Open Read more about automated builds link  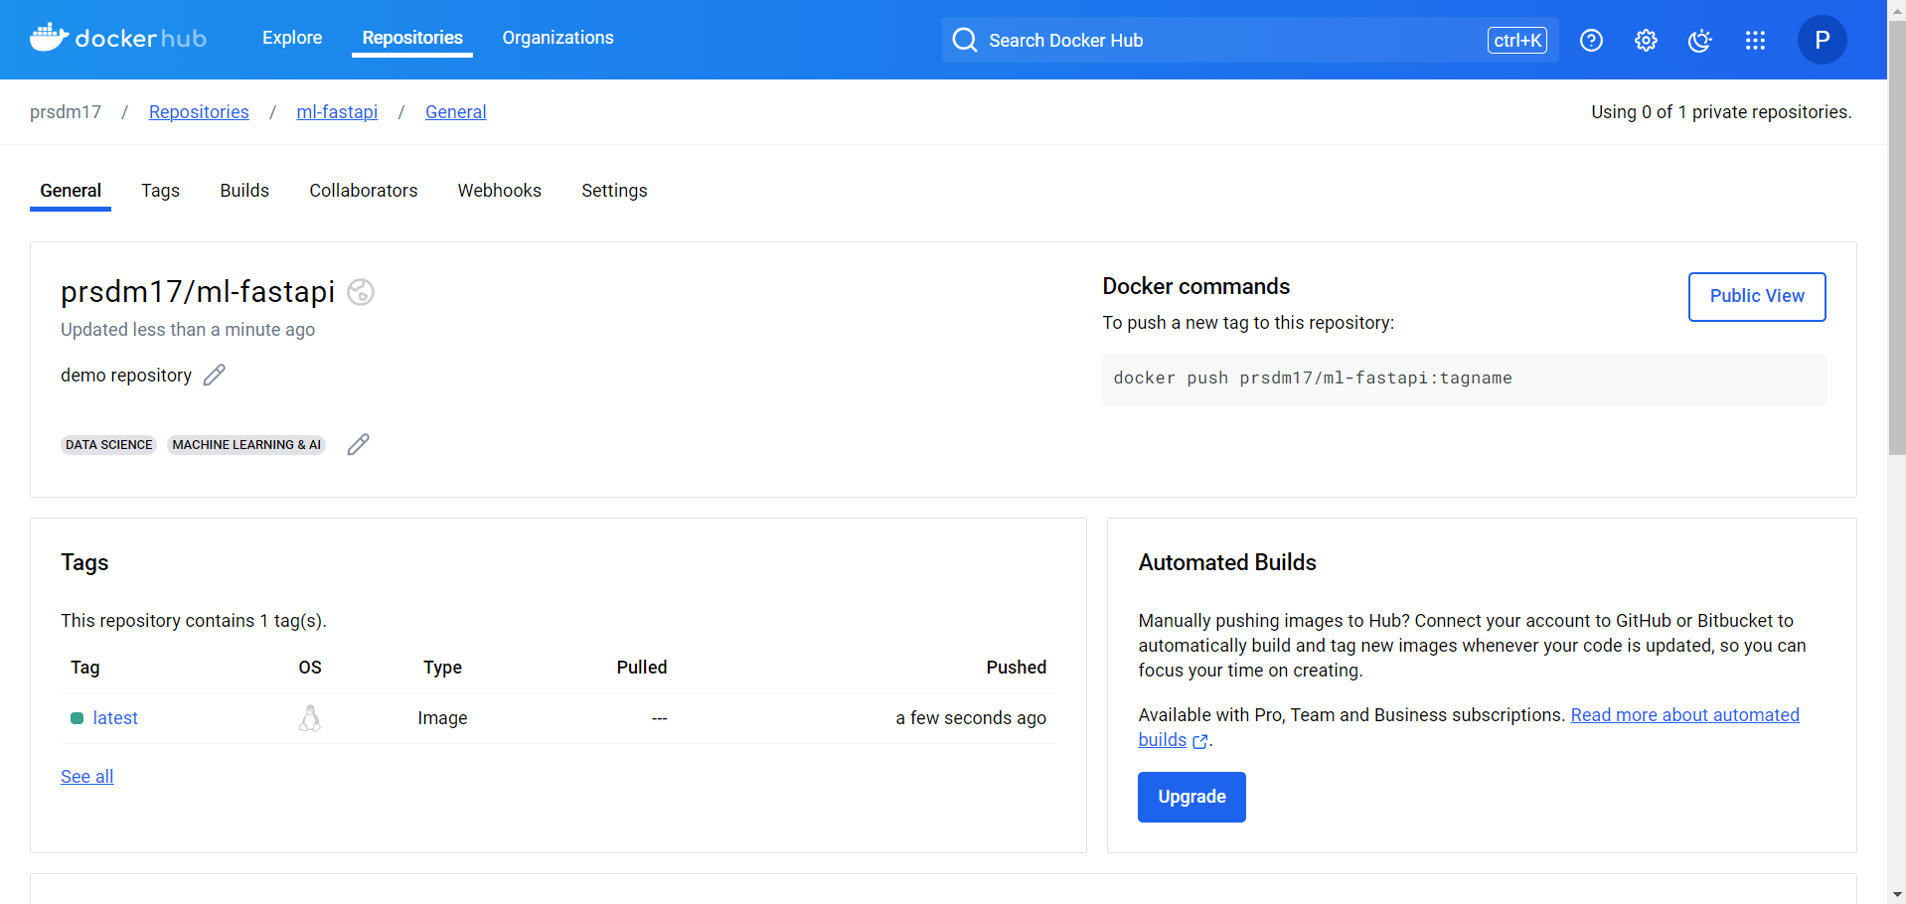(1684, 715)
